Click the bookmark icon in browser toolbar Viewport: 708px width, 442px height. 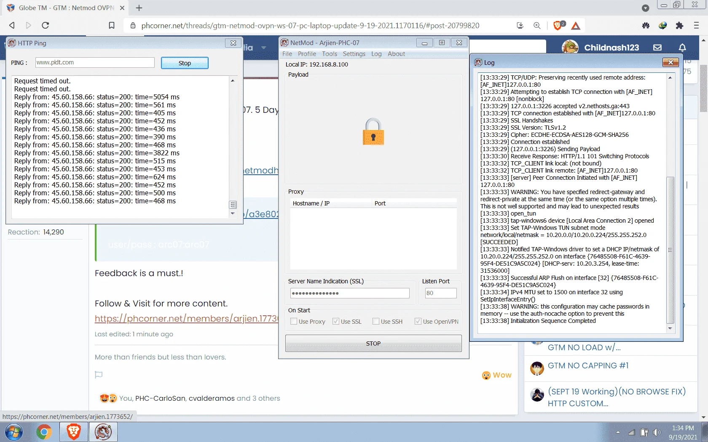point(112,25)
